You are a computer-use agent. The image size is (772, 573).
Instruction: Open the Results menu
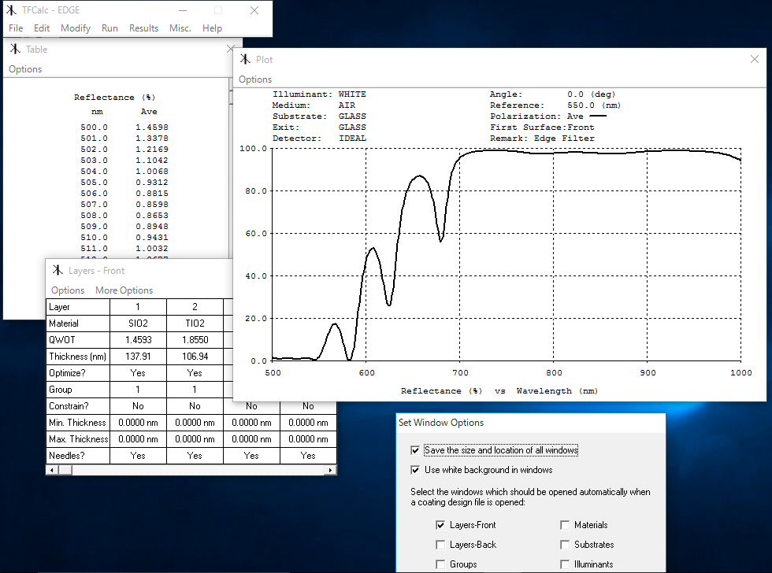143,28
